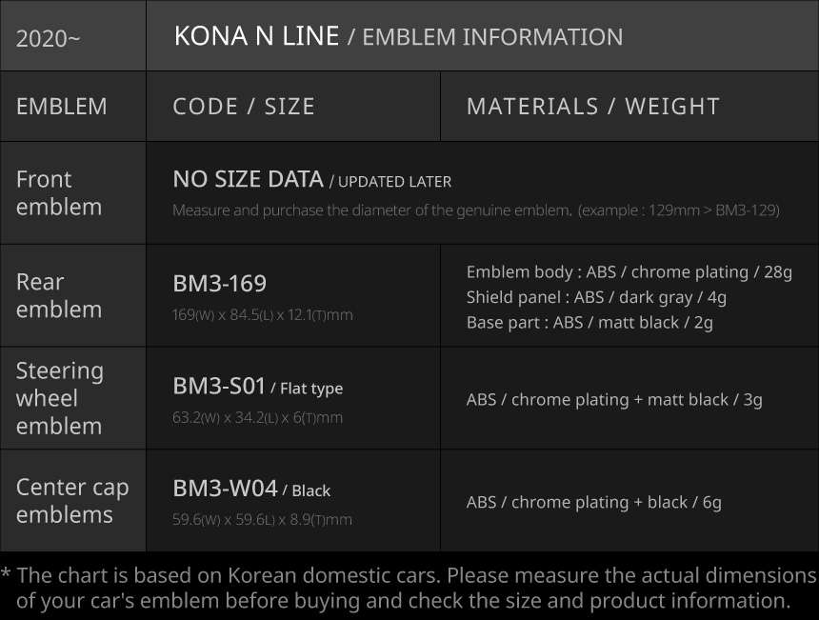Click the Front emblem row label
The height and width of the screenshot is (620, 819).
click(x=59, y=192)
